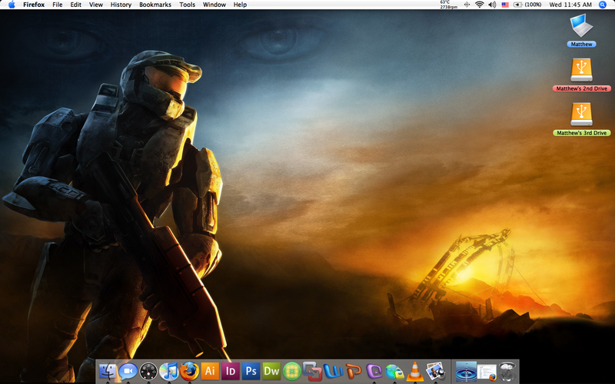Click the Wed 11:45 AM clock
This screenshot has width=615, height=384.
570,5
